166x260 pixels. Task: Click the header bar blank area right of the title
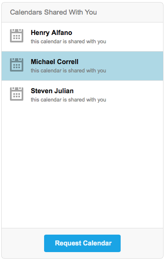[130, 12]
